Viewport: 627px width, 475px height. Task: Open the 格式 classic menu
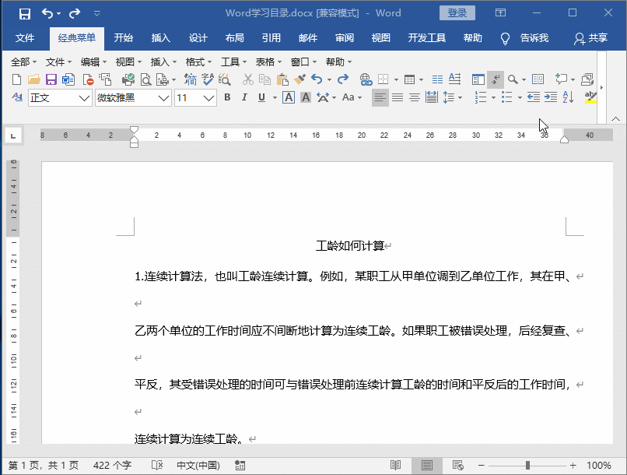point(198,62)
